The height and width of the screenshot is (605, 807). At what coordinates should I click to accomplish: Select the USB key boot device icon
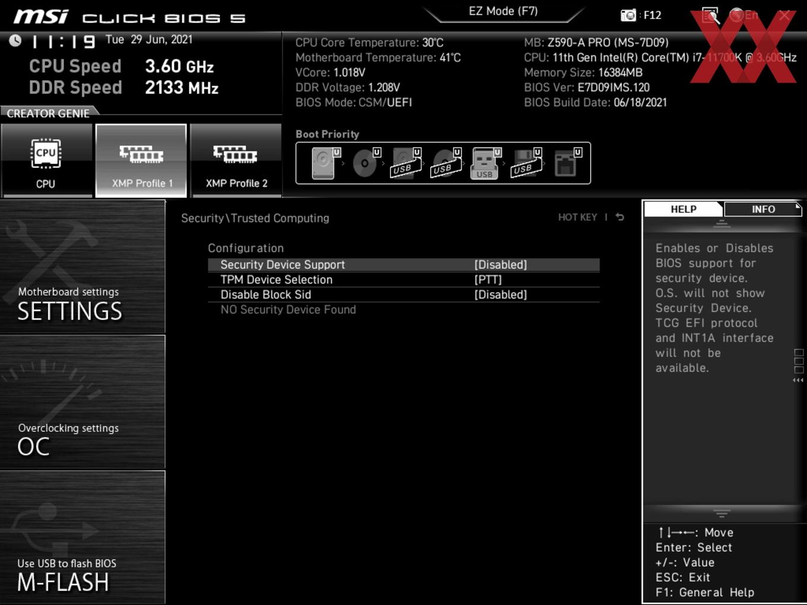(485, 163)
